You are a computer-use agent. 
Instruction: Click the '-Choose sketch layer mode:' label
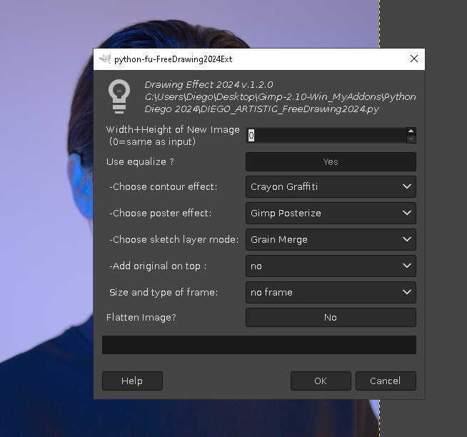click(174, 239)
